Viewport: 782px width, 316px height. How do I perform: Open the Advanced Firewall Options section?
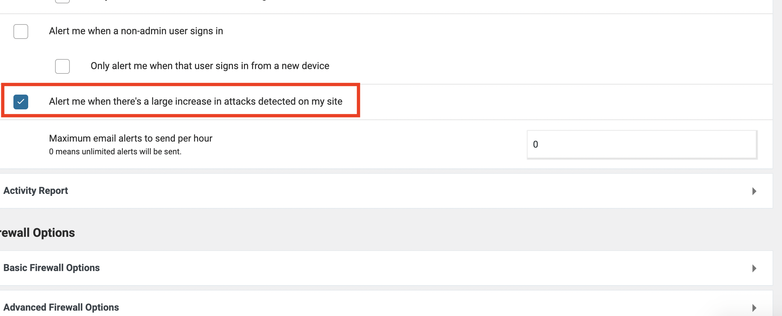pos(61,307)
